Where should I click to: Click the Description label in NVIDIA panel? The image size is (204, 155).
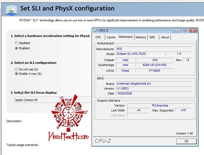(x=14, y=121)
